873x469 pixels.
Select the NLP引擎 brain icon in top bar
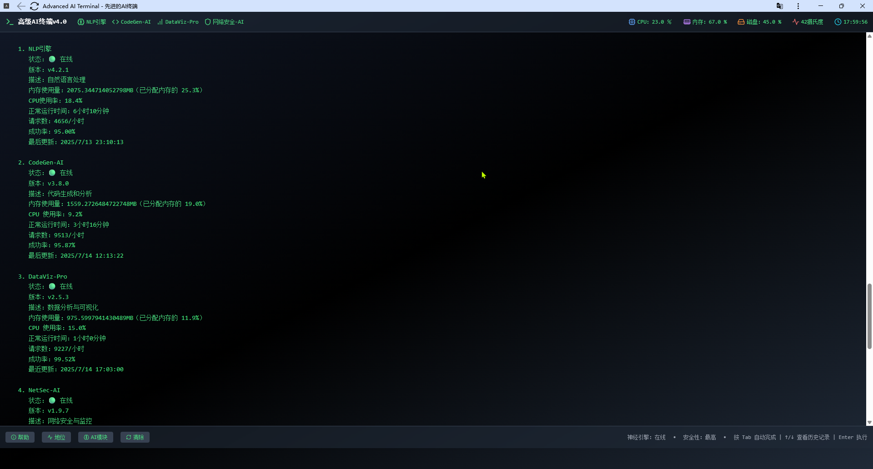click(80, 21)
